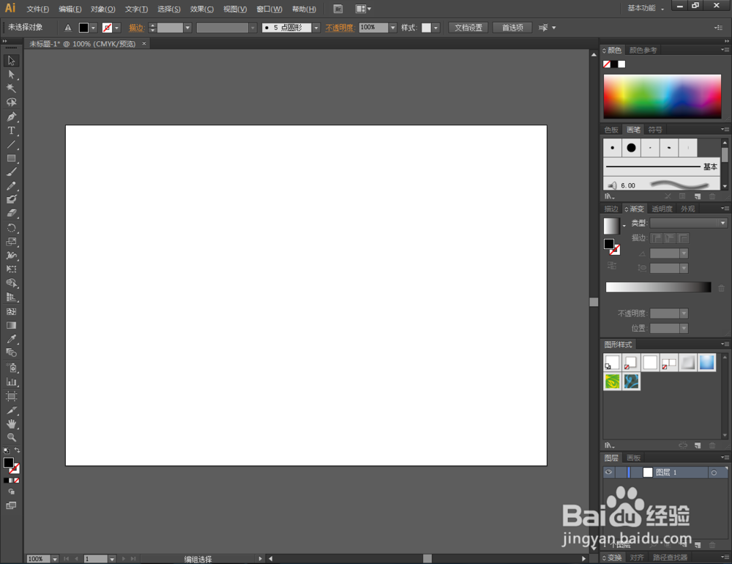Viewport: 732px width, 564px height.
Task: Switch to the 色板 tab
Action: coord(611,130)
